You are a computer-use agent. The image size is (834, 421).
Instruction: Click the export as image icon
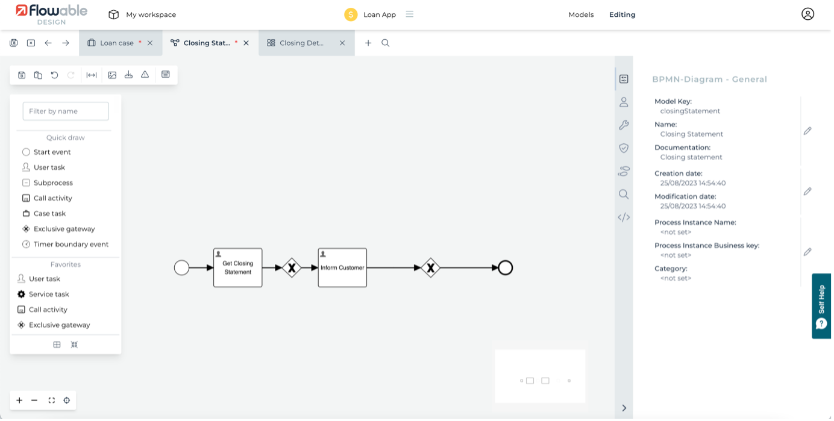pos(112,75)
